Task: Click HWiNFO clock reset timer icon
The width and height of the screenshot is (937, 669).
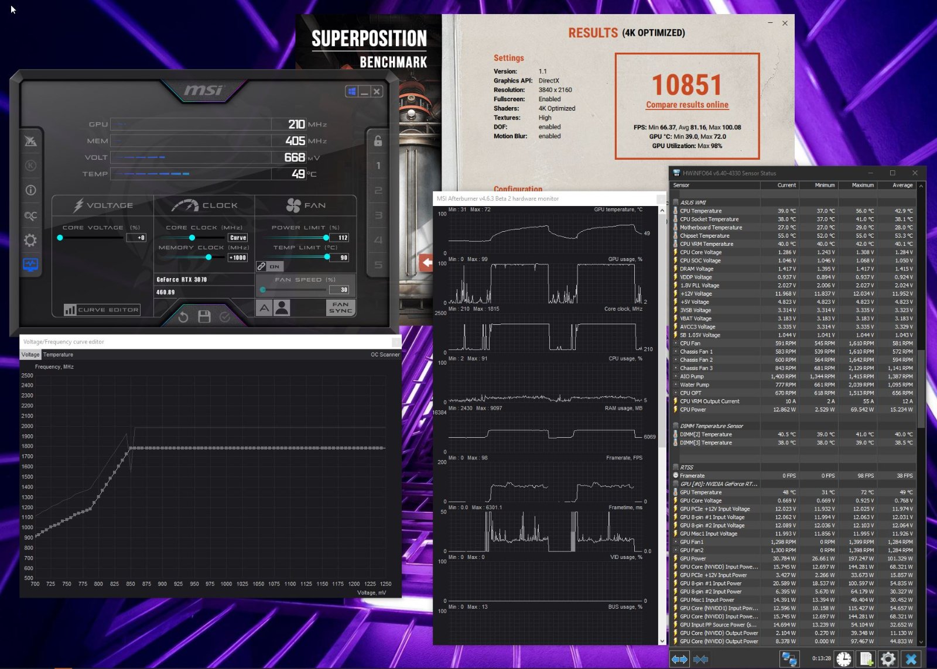Action: coord(843,659)
